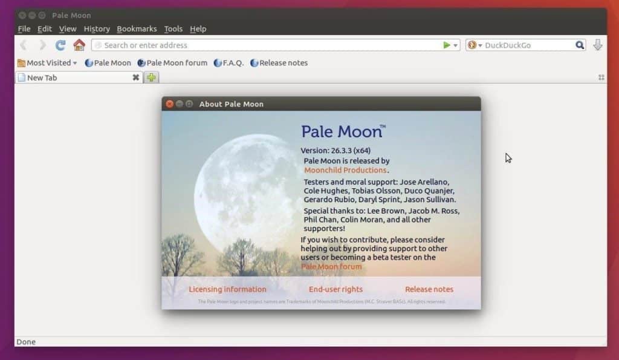
Task: Open the File menu
Action: (x=24, y=29)
